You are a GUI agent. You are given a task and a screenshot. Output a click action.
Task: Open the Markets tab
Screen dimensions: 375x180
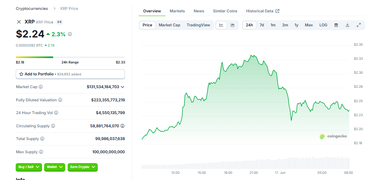[177, 11]
